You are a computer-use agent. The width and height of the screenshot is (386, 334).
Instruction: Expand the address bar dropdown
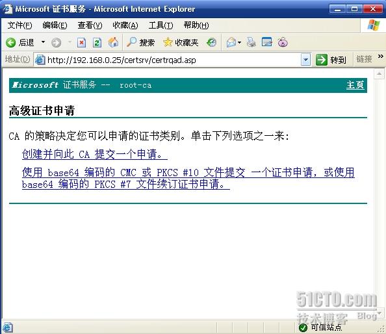[306, 60]
